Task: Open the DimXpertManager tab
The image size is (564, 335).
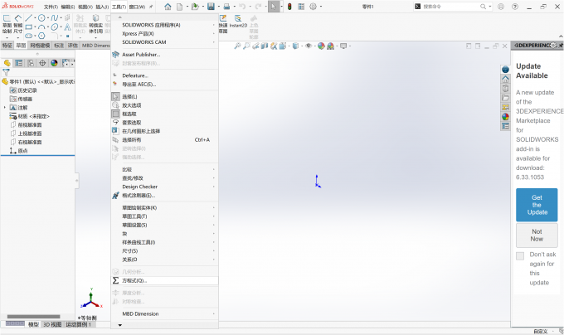Action: [42, 63]
